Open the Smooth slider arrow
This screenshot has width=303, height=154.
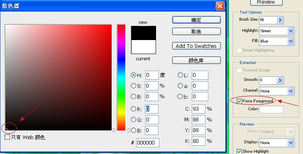click(280, 80)
